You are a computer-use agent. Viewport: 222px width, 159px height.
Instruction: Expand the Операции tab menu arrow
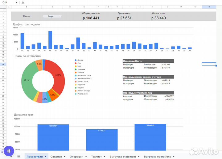point(86,157)
